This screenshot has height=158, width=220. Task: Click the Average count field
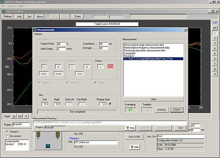point(103,48)
